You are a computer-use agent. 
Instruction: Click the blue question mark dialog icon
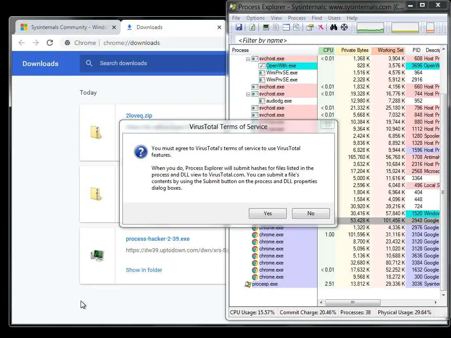coord(140,151)
